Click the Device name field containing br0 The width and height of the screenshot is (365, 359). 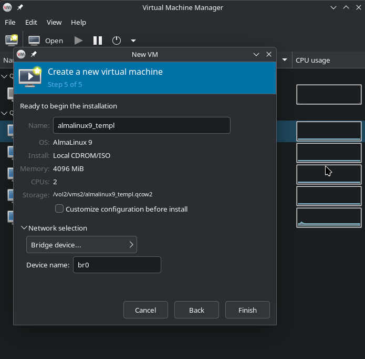117,265
